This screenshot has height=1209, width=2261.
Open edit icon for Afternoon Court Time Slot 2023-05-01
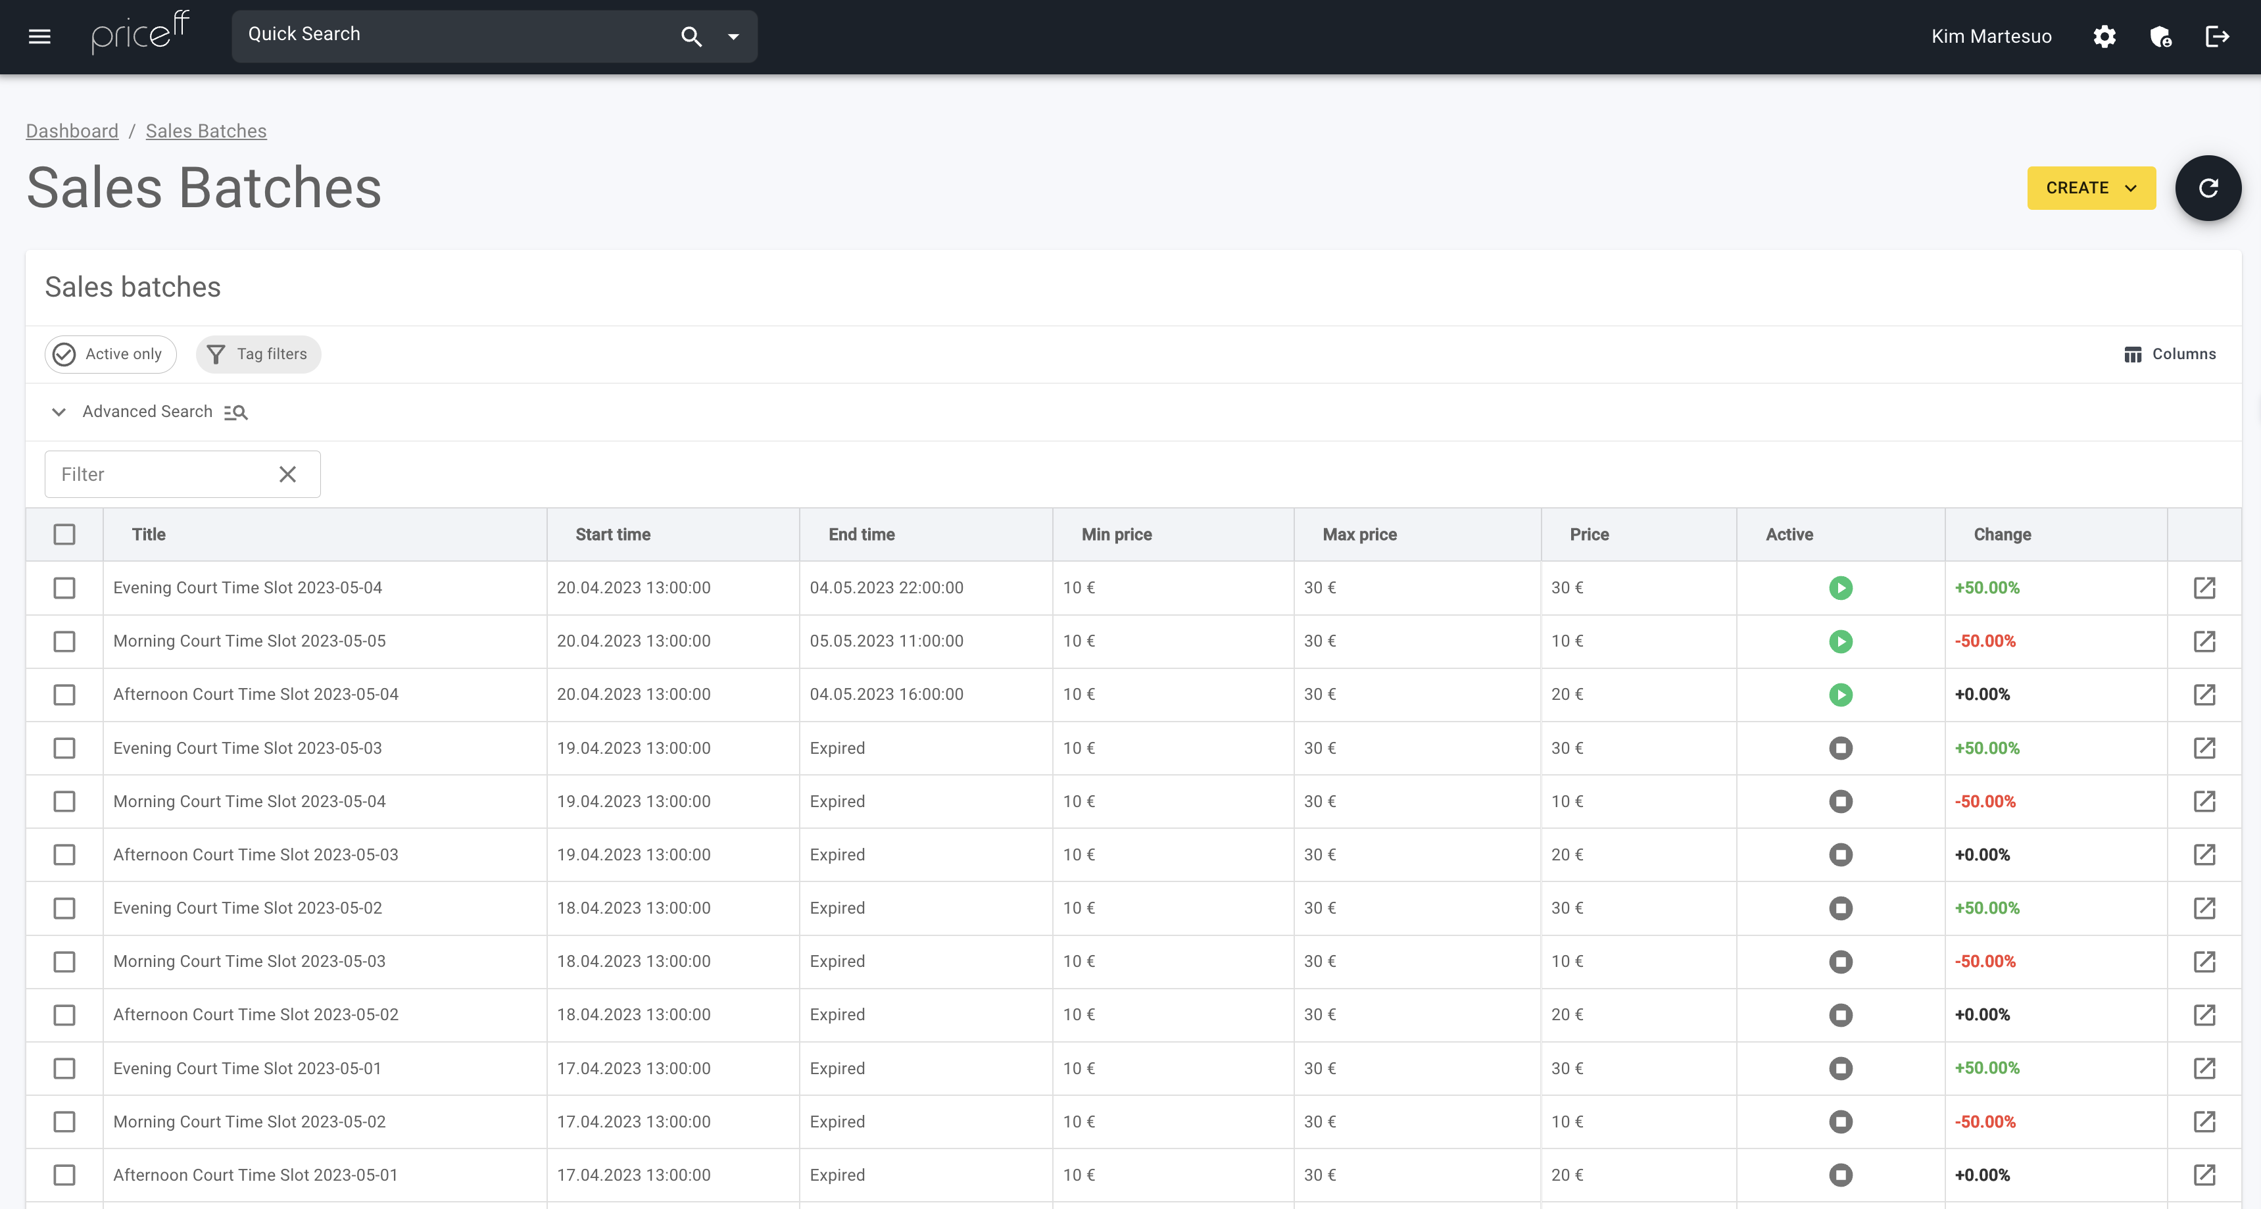2204,1175
